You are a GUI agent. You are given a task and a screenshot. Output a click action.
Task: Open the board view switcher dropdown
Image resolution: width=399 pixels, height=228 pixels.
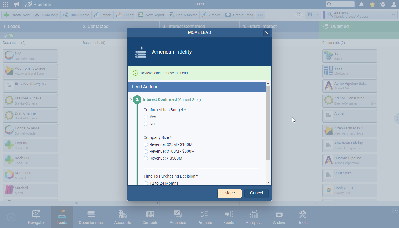pyautogui.click(x=313, y=15)
